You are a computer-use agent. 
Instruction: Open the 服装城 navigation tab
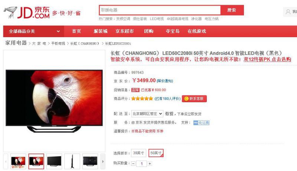click(x=101, y=31)
